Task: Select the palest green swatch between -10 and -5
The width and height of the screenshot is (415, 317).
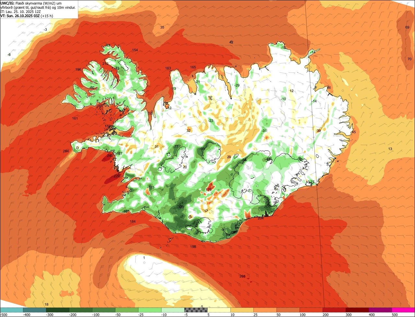Action: [x=173, y=310]
